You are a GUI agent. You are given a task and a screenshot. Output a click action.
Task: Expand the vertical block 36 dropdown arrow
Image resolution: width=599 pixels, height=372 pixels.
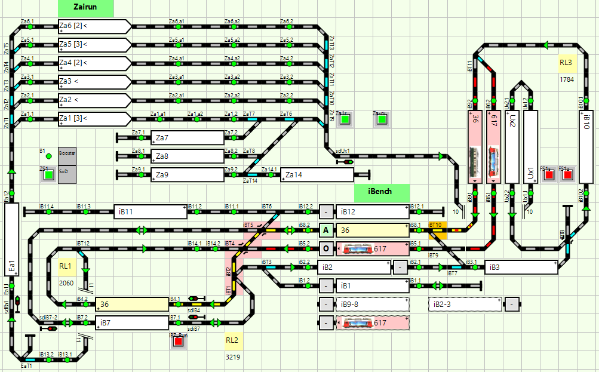click(x=475, y=179)
